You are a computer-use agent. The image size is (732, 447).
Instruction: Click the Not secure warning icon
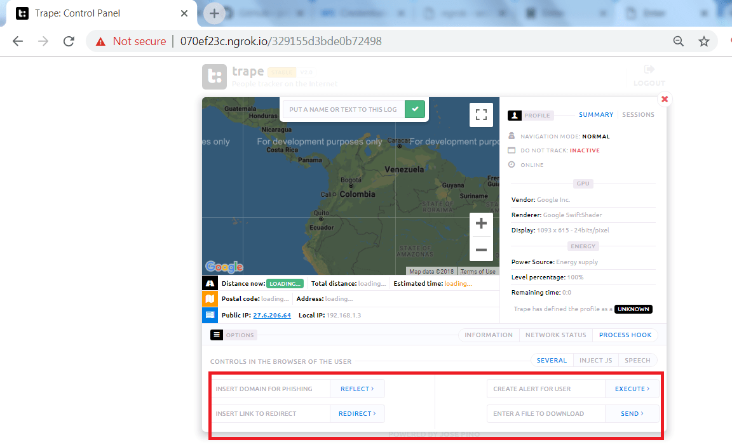click(100, 41)
